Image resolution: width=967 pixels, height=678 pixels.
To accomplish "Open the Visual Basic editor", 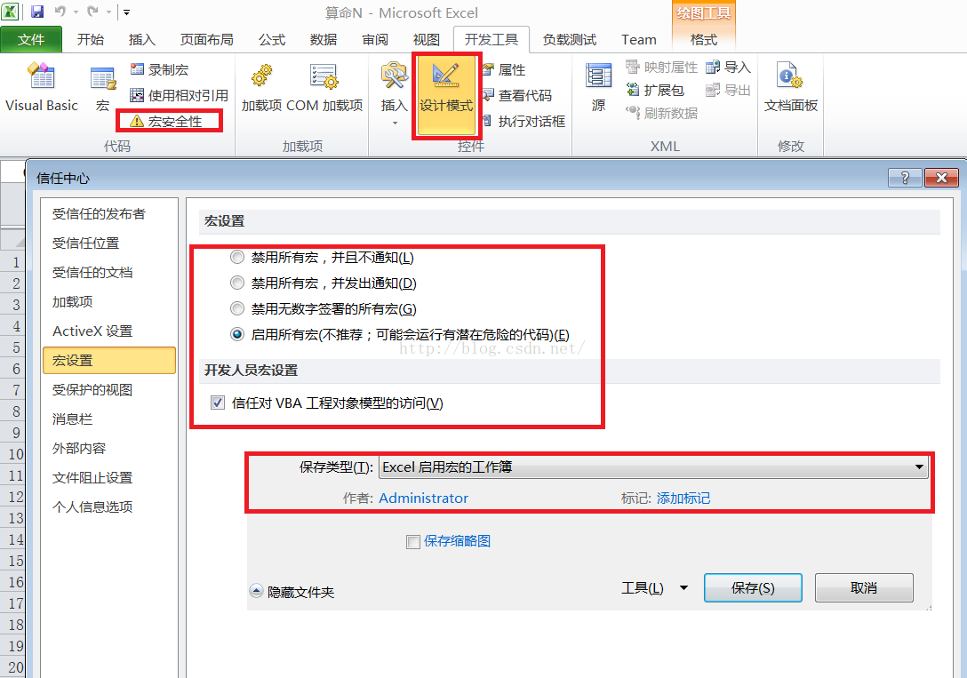I will tap(41, 87).
